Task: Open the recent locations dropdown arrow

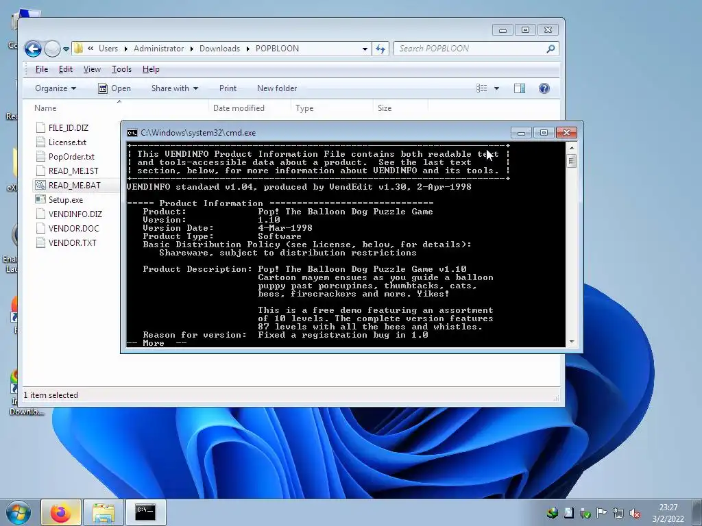Action: click(x=66, y=49)
